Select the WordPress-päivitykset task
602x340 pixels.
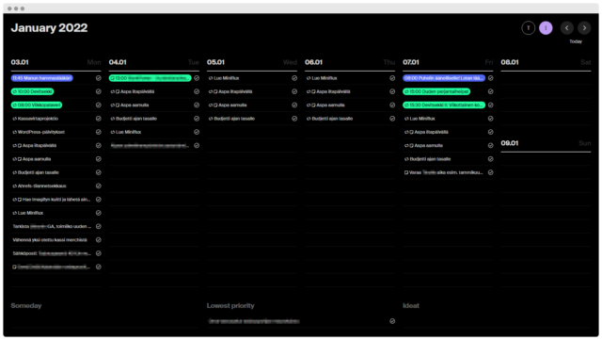point(39,132)
